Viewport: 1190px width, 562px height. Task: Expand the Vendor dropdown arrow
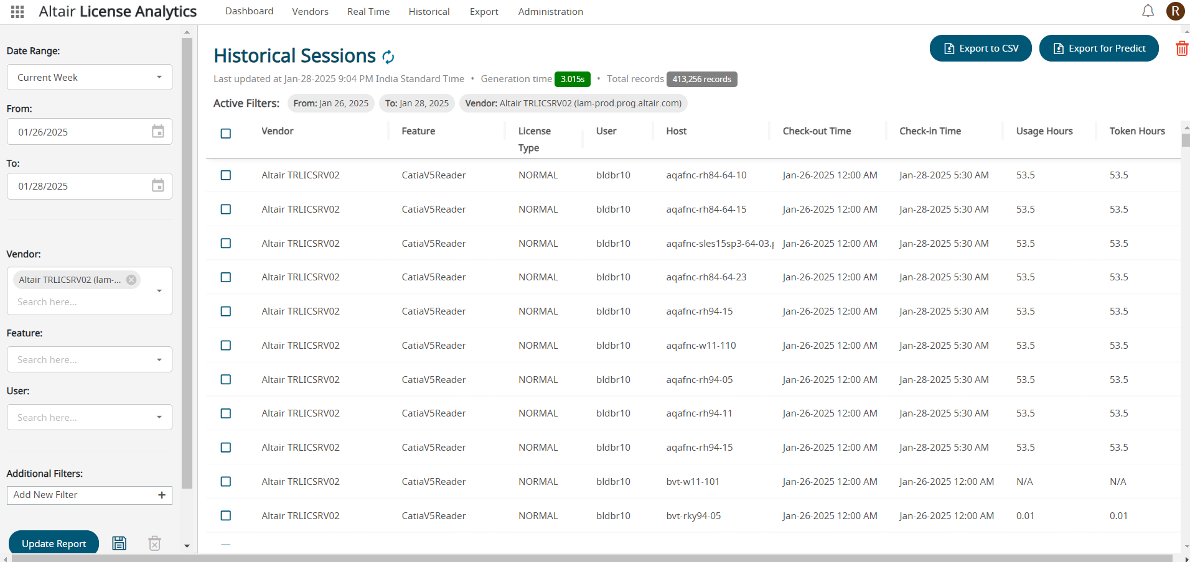tap(159, 291)
